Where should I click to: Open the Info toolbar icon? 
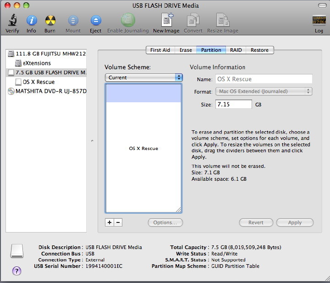(32, 21)
